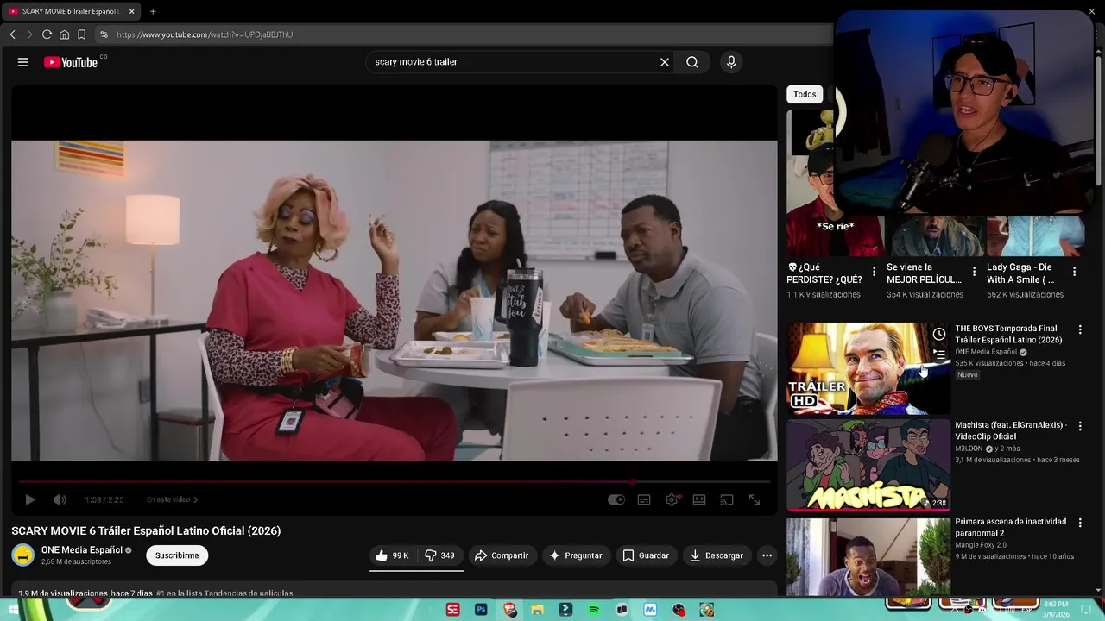The width and height of the screenshot is (1105, 621).
Task: Clear the search box with the X
Action: (x=665, y=62)
